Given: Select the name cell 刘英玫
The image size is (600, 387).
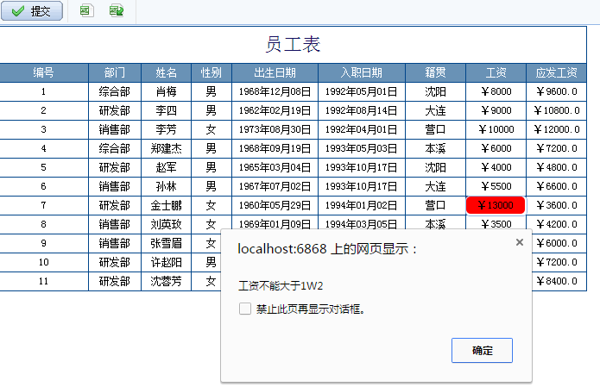Looking at the screenshot, I should pyautogui.click(x=166, y=224).
